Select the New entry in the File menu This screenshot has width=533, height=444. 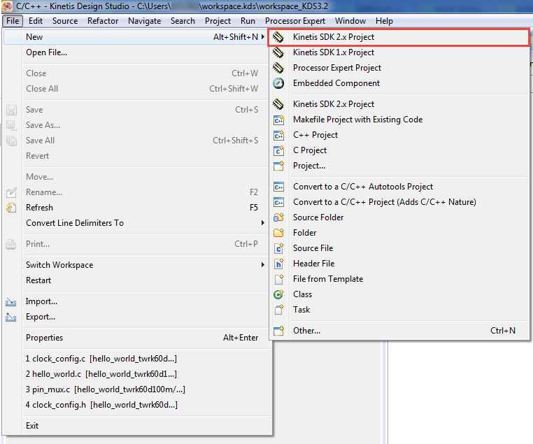[136, 36]
